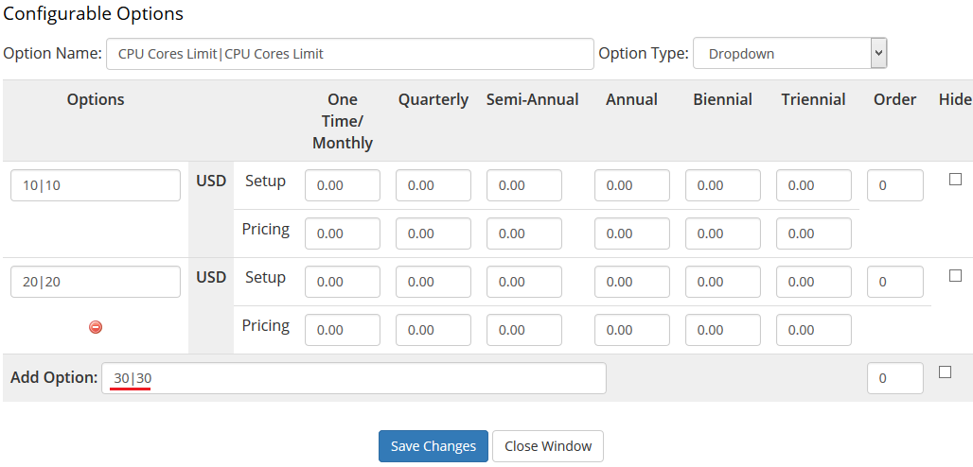The height and width of the screenshot is (467, 973).
Task: Click 20|20 Setup One Time/Monthly field
Action: click(343, 282)
